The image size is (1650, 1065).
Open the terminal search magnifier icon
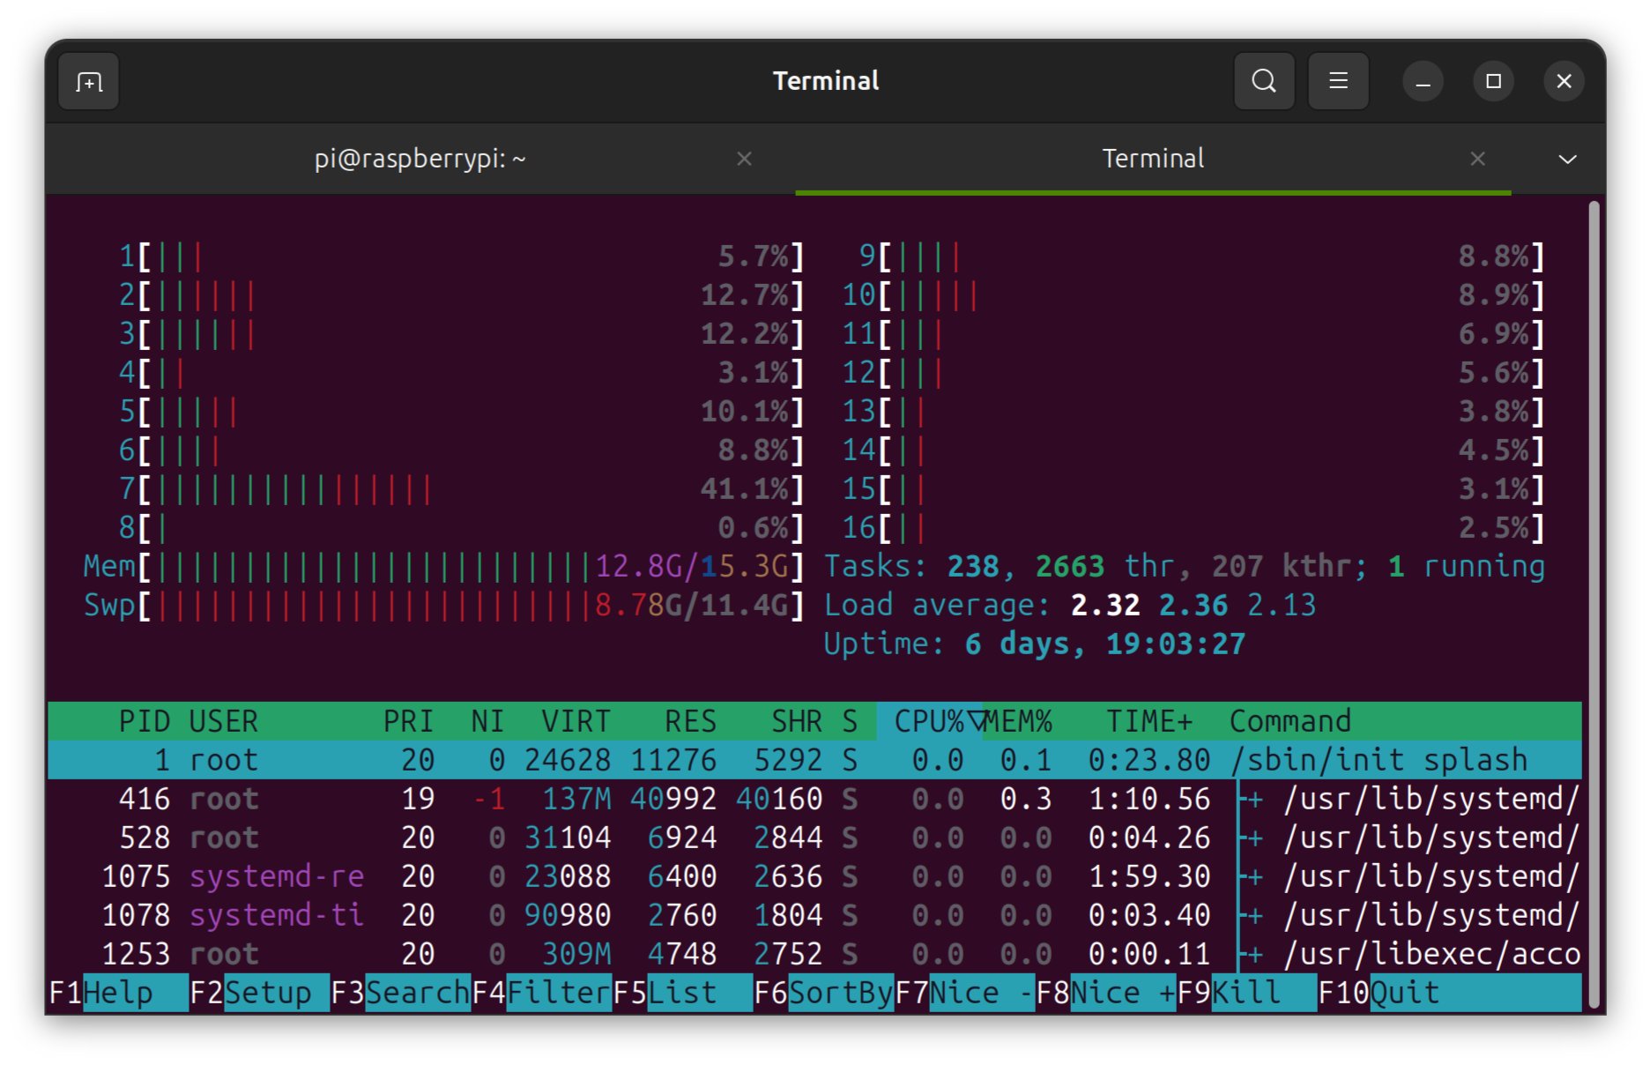(1264, 81)
